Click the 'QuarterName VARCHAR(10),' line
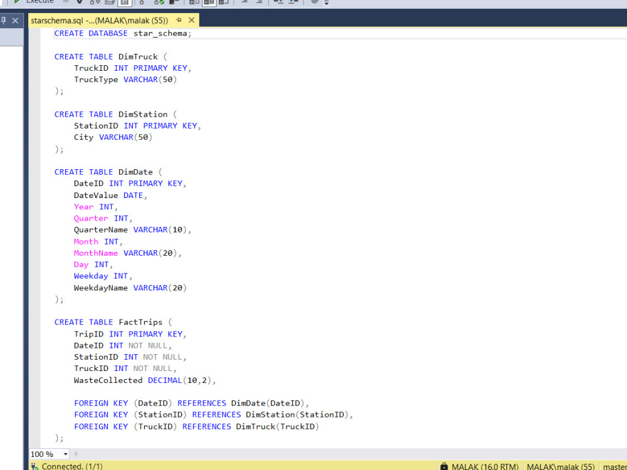 (133, 230)
